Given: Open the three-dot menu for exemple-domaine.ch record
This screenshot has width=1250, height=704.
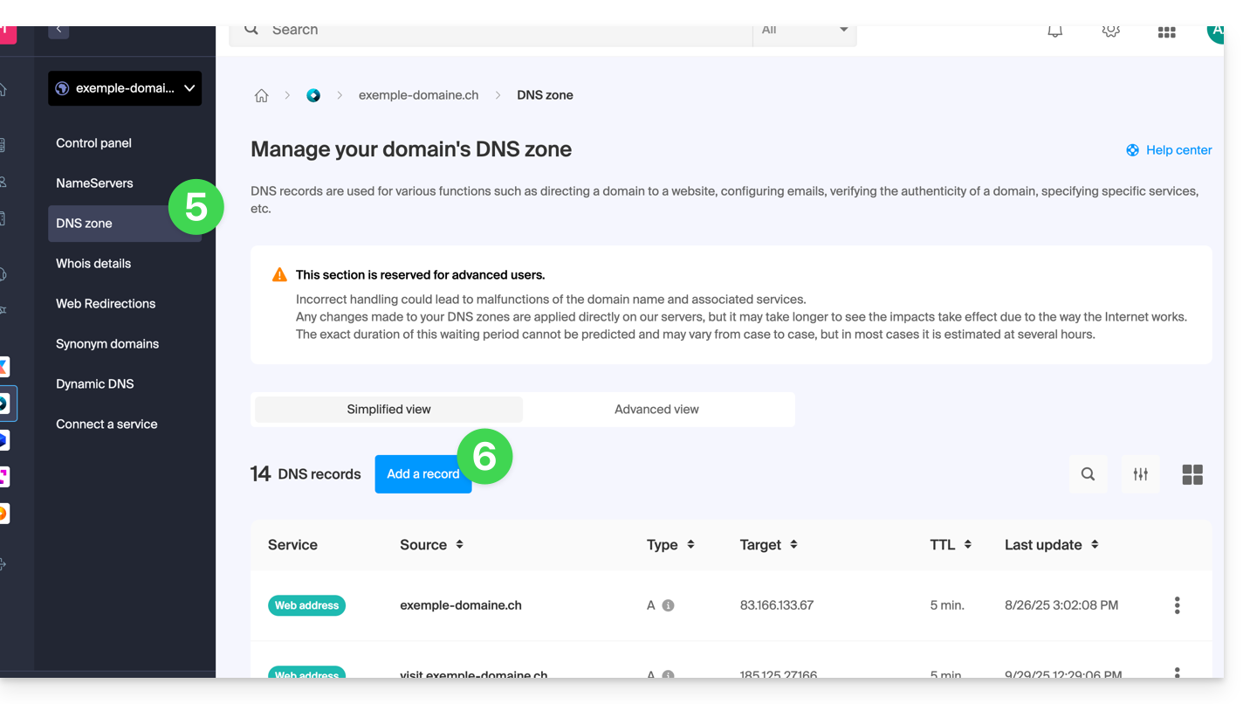Looking at the screenshot, I should tap(1177, 605).
